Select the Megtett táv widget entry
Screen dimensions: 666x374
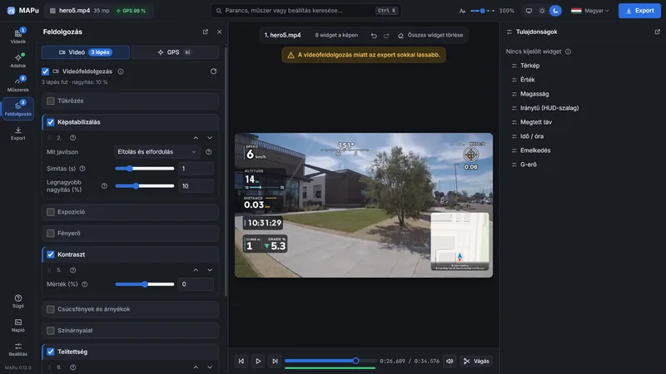(x=535, y=122)
